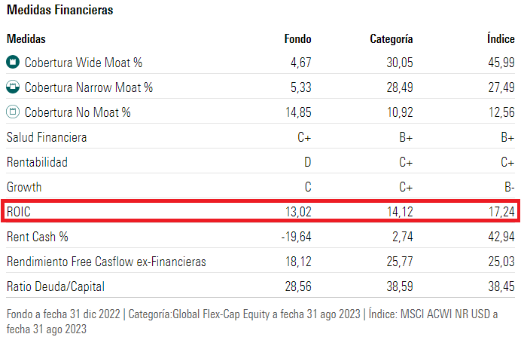
Task: Select the Fondo column header
Action: [297, 38]
